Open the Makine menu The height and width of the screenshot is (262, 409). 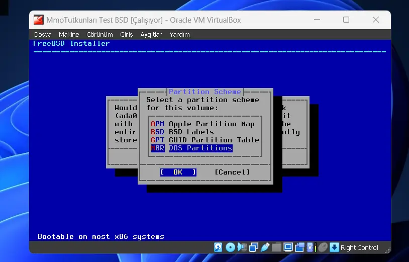coord(69,34)
